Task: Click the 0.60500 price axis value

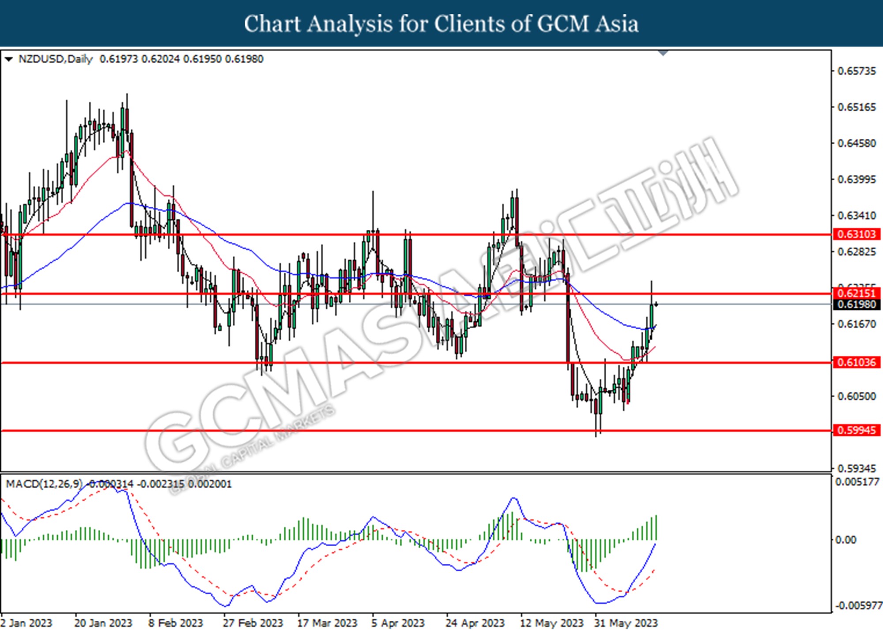Action: pyautogui.click(x=857, y=396)
